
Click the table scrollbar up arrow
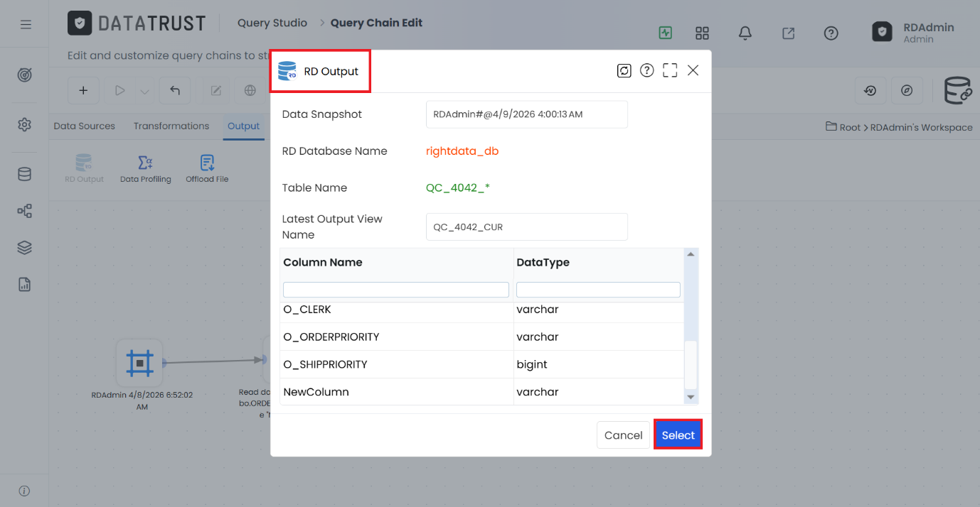tap(690, 254)
